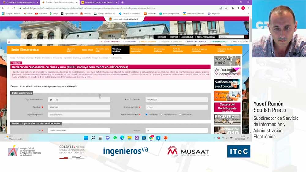This screenshot has height=172, width=306.
Task: Choose the Representante radio option
Action: coord(162,115)
